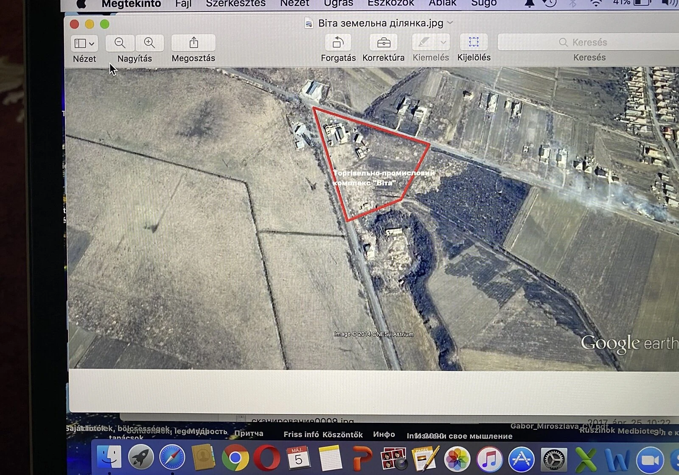Activate the Kijelölés selection tool

[474, 42]
